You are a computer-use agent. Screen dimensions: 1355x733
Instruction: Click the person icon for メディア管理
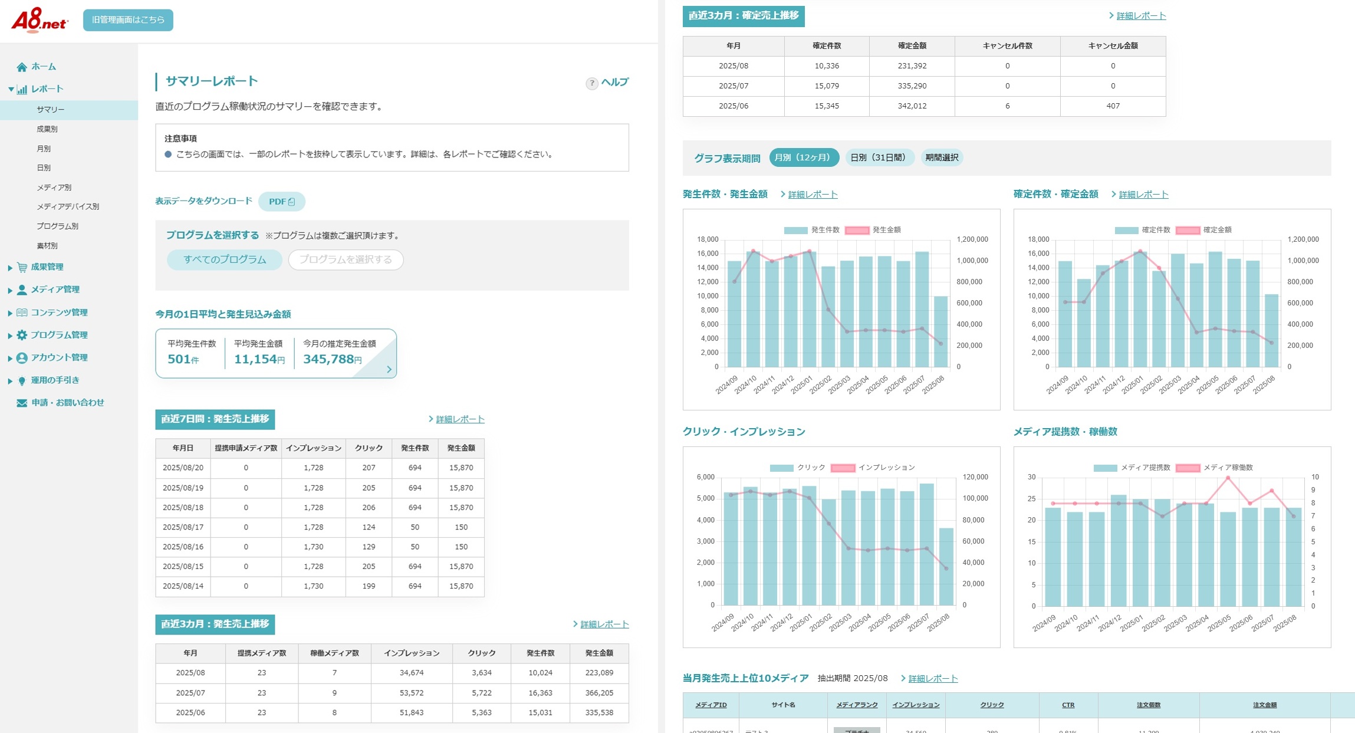click(22, 290)
